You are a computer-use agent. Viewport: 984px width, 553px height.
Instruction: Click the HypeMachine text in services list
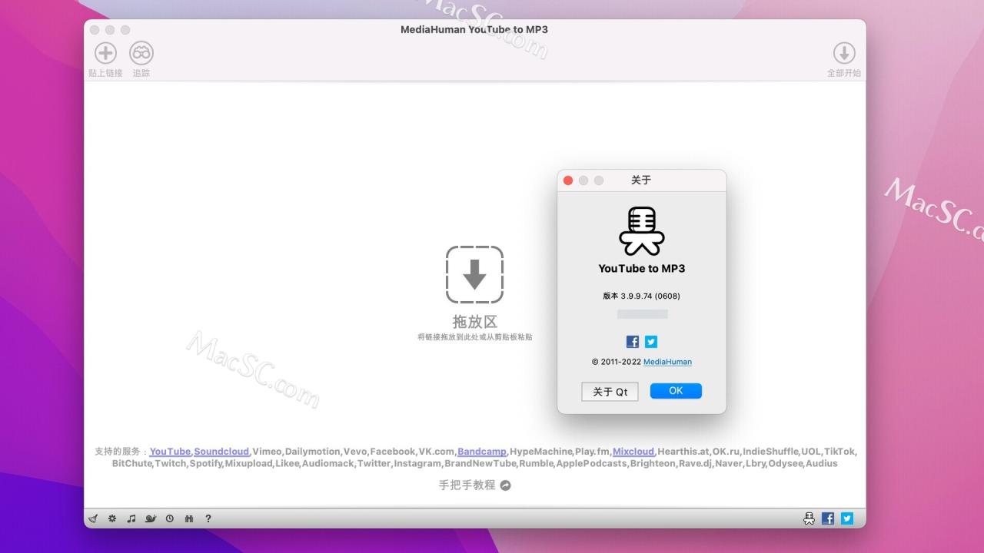541,452
